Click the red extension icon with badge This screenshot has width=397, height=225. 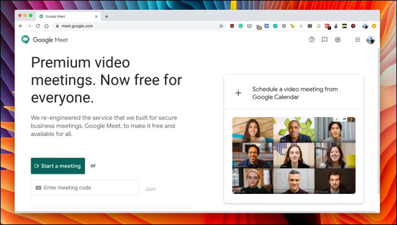[x=327, y=26]
